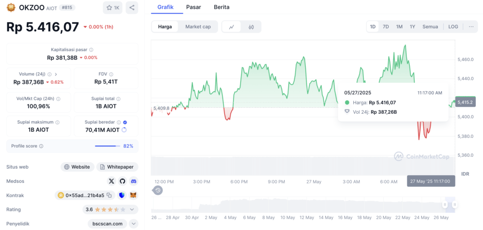Open bscscan.com explorer link
This screenshot has height=230, width=483.
coord(108,224)
